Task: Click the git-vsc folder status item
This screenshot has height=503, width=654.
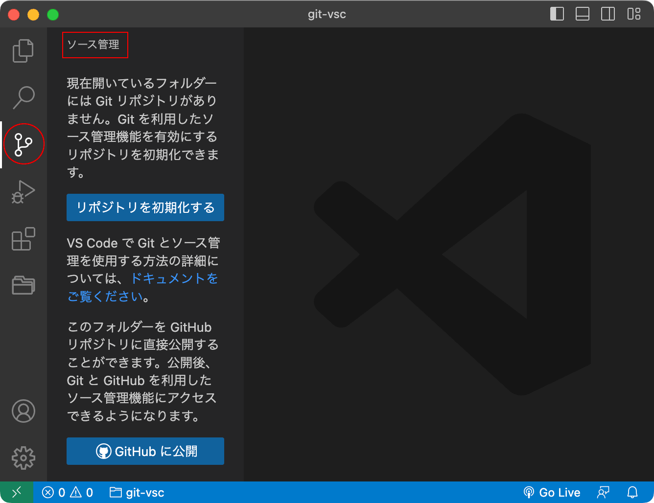Action: pos(137,492)
